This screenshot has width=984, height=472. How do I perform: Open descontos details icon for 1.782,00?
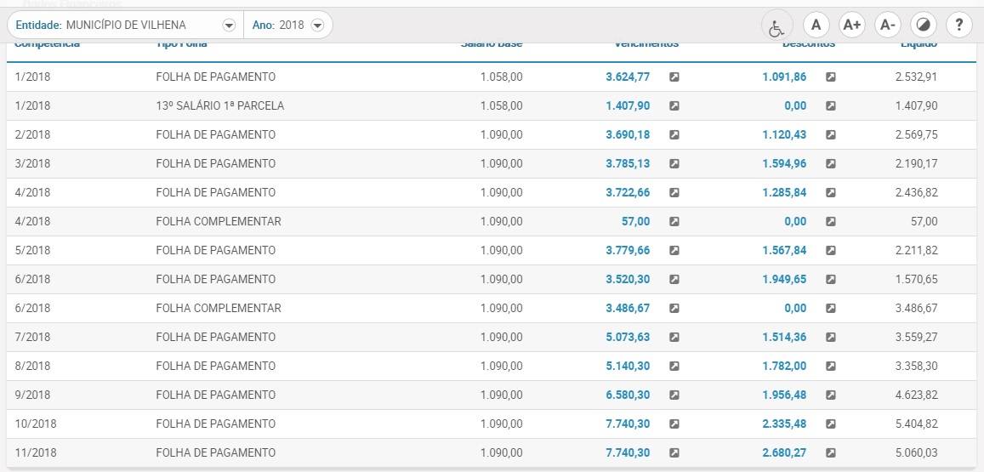point(830,366)
